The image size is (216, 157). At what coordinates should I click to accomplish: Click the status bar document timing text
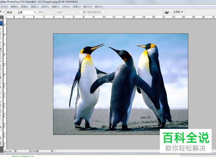(34, 151)
